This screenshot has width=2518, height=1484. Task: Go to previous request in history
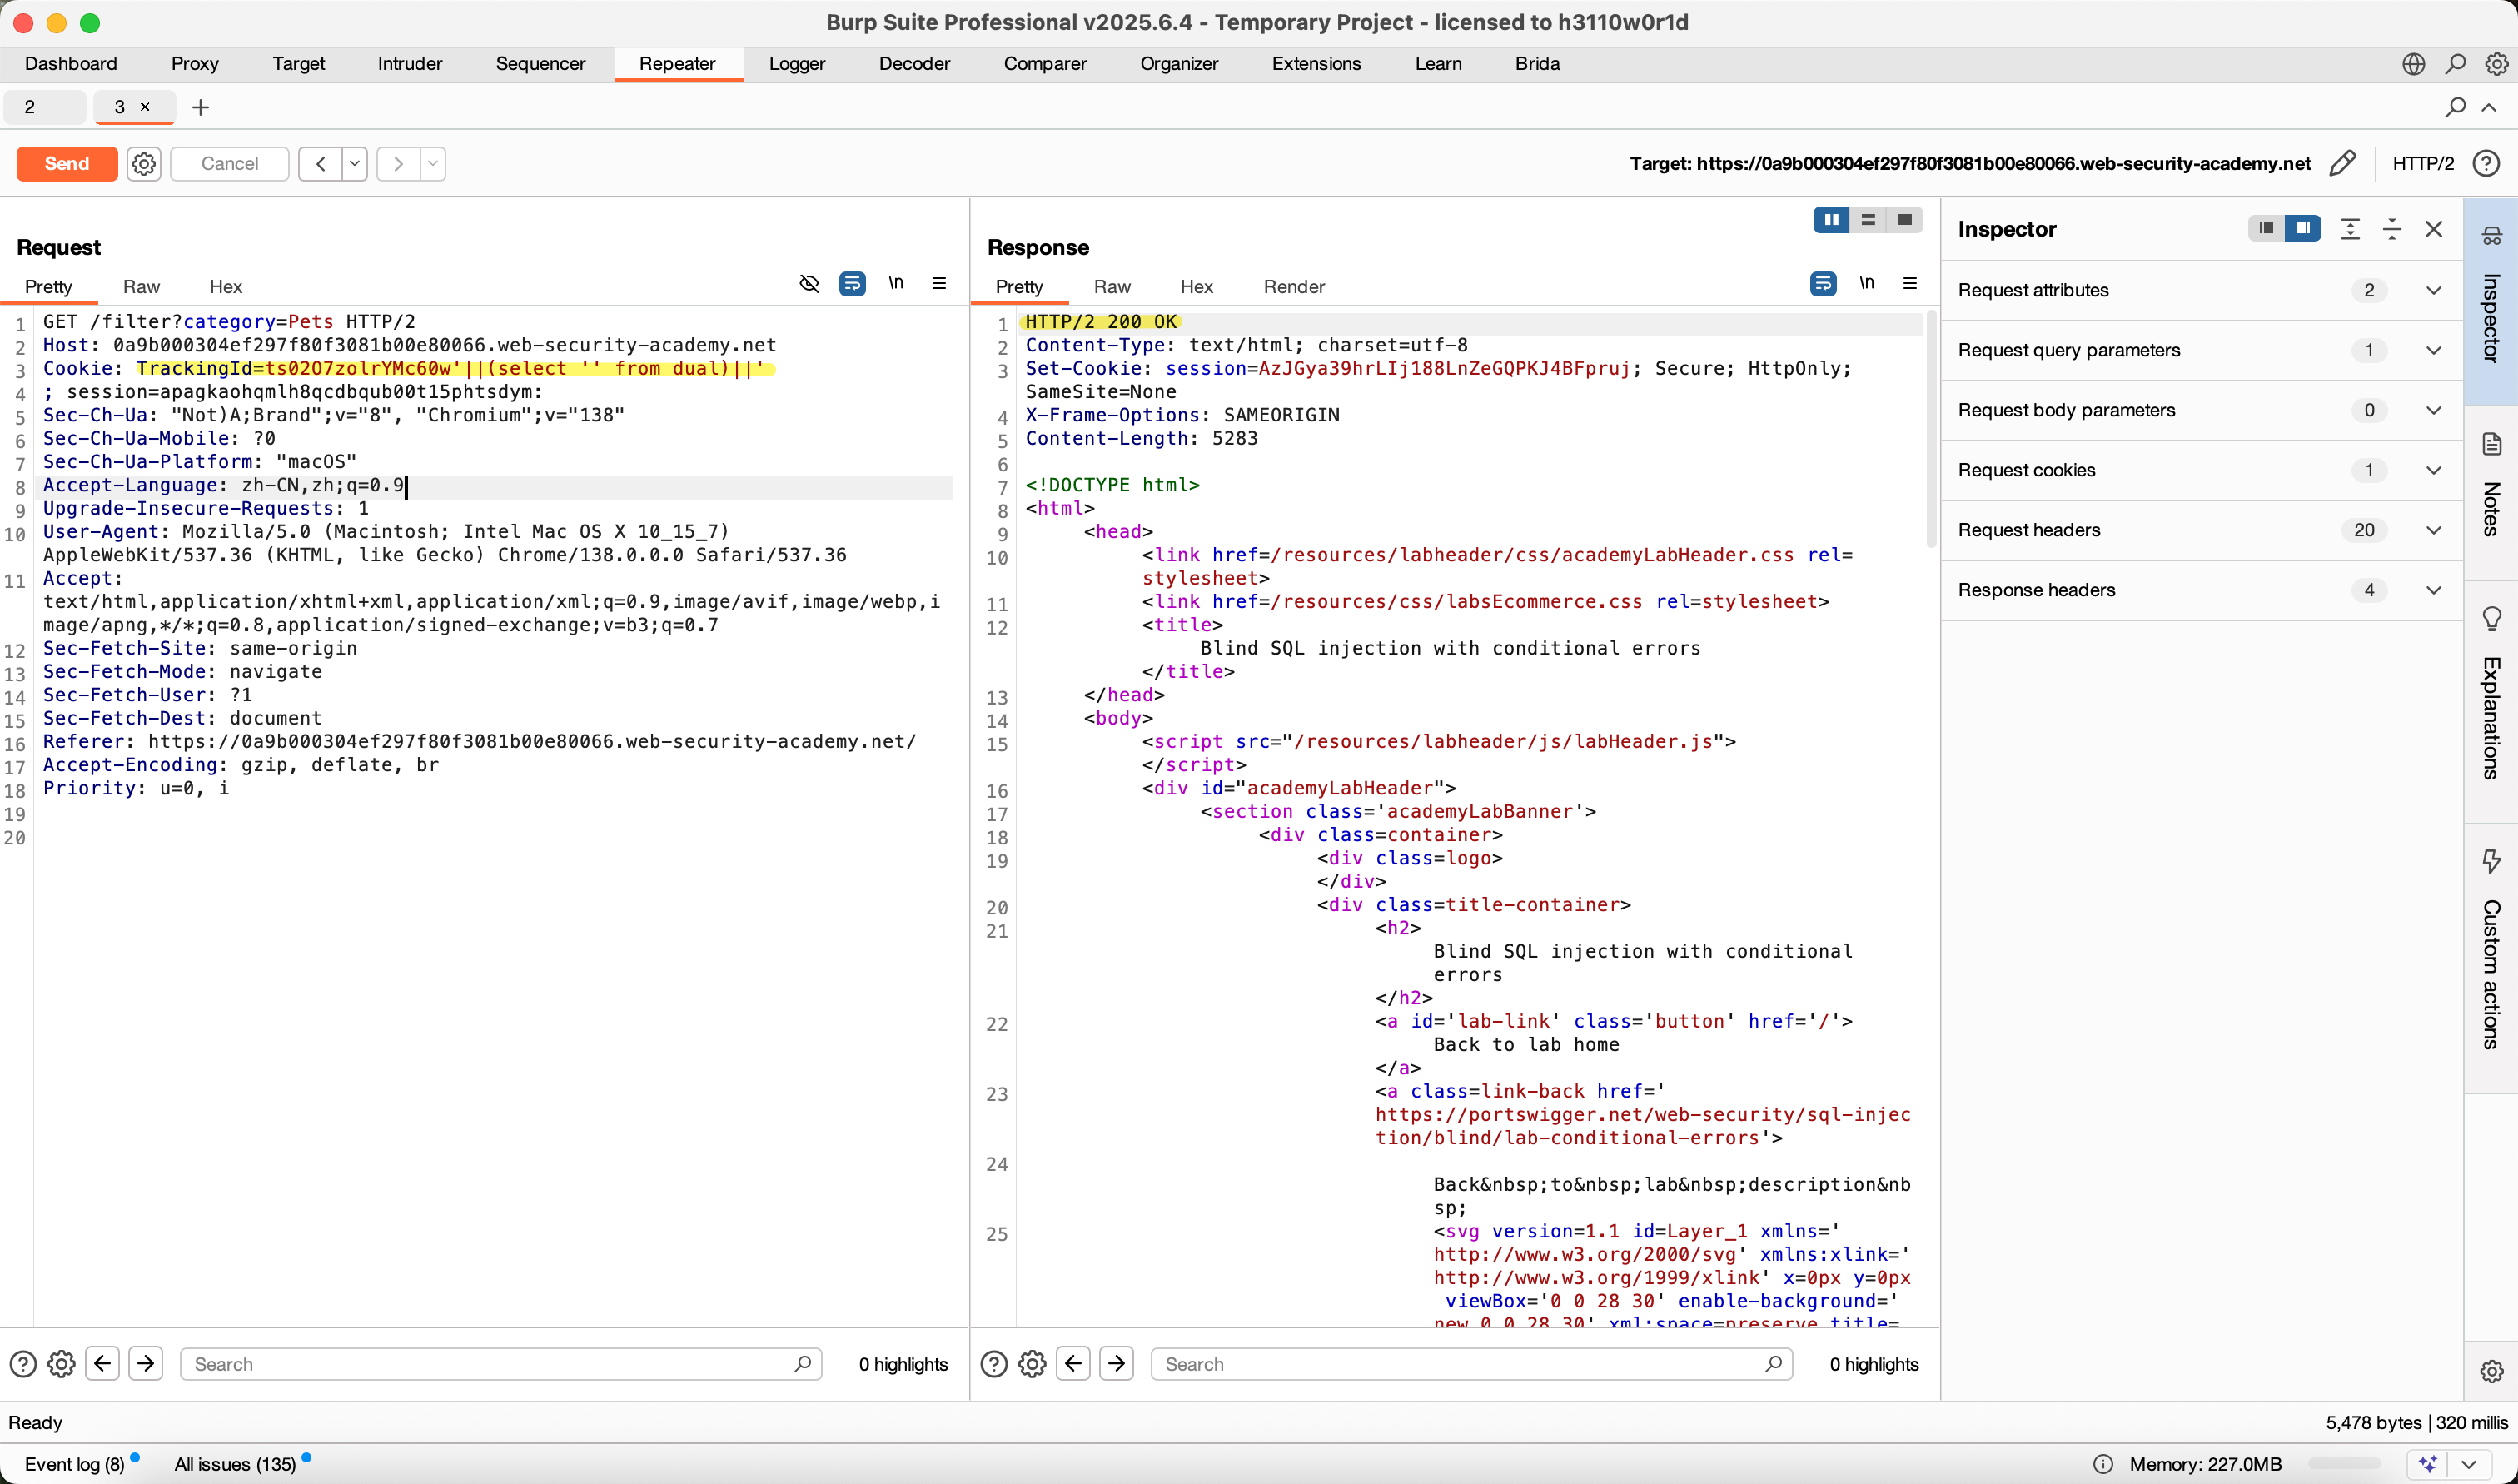(320, 163)
